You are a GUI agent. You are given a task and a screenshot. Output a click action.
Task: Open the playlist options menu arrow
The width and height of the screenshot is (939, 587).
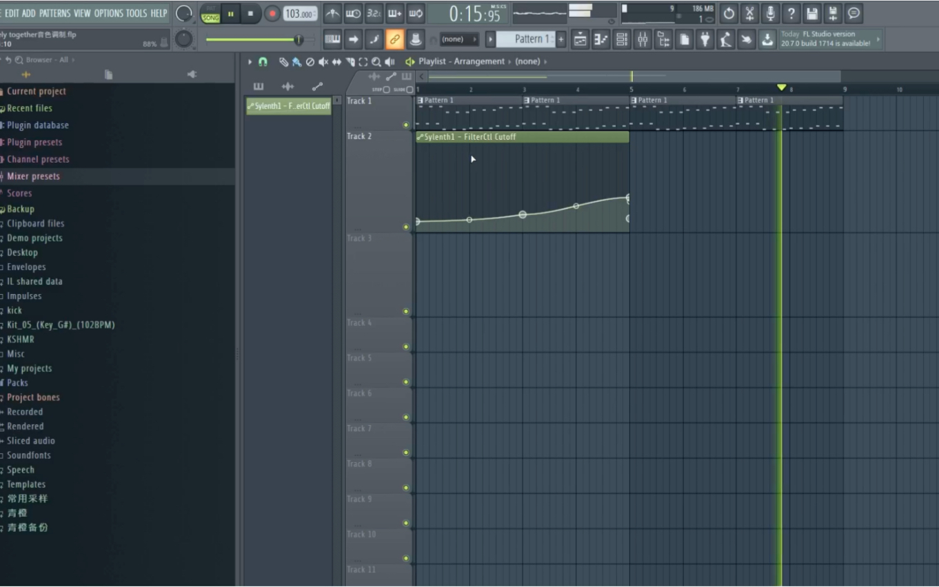pyautogui.click(x=250, y=62)
